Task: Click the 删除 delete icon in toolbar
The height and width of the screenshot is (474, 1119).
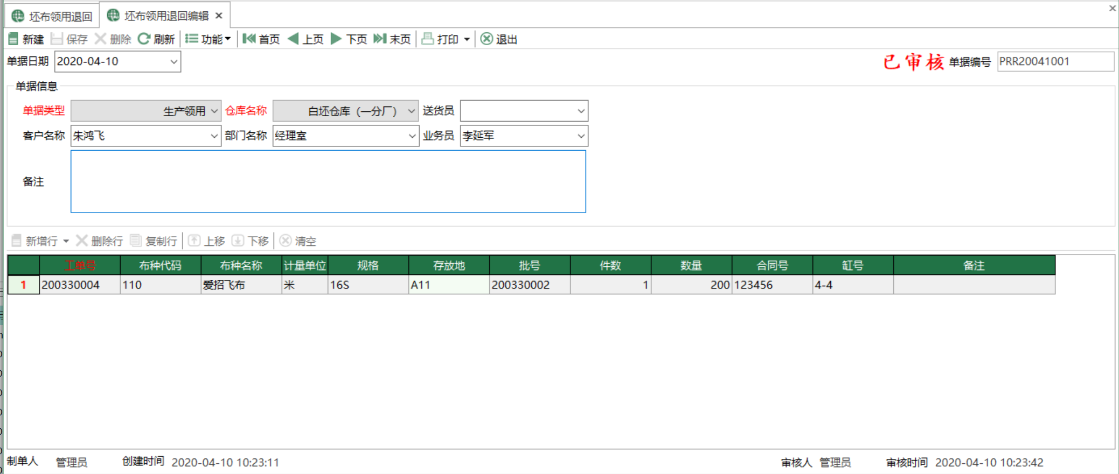Action: tap(100, 39)
